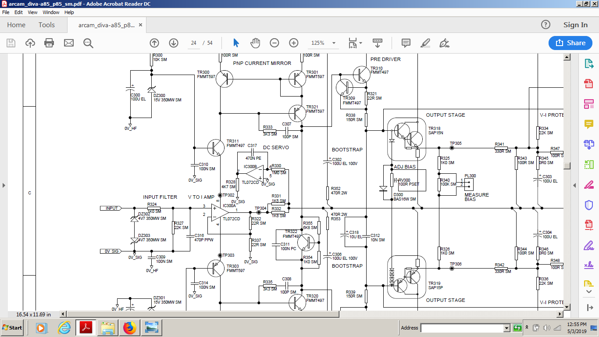Zoom out with minus icon
599x337 pixels.
(x=274, y=43)
